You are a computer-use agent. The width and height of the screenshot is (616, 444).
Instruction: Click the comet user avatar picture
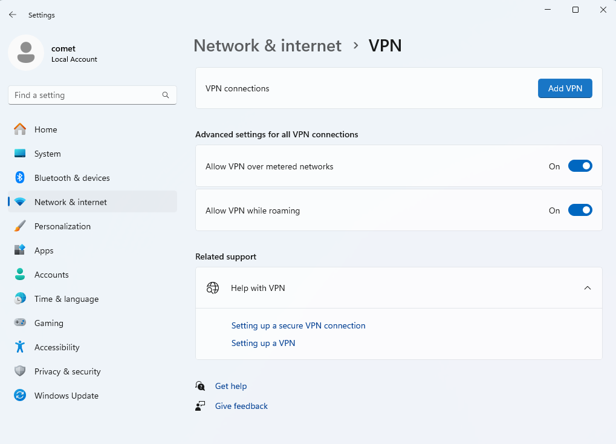pos(26,53)
